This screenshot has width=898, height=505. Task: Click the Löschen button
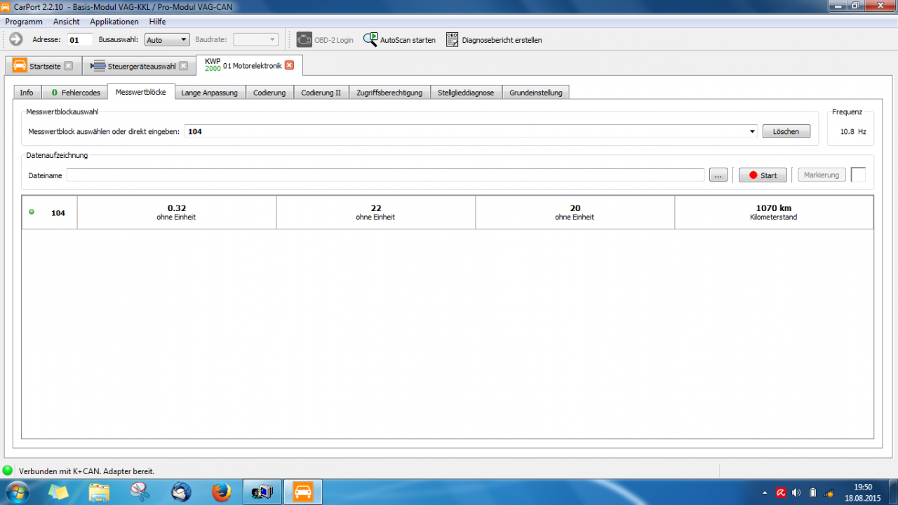(x=786, y=131)
